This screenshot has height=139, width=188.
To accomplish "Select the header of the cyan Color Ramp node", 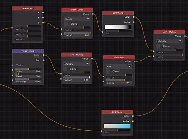I will click(117, 112).
